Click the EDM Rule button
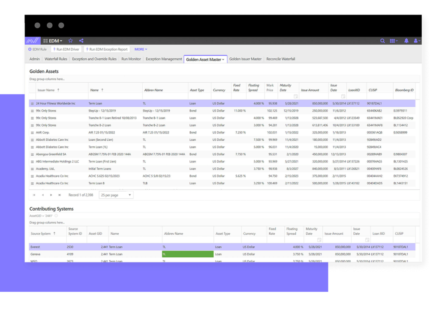Viewport: 439px width, 314px height. (37, 49)
